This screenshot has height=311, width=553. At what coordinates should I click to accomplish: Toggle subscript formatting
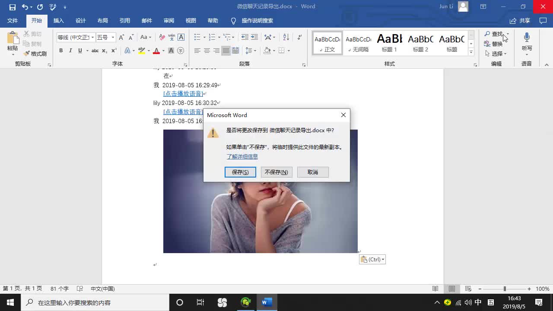pos(105,51)
